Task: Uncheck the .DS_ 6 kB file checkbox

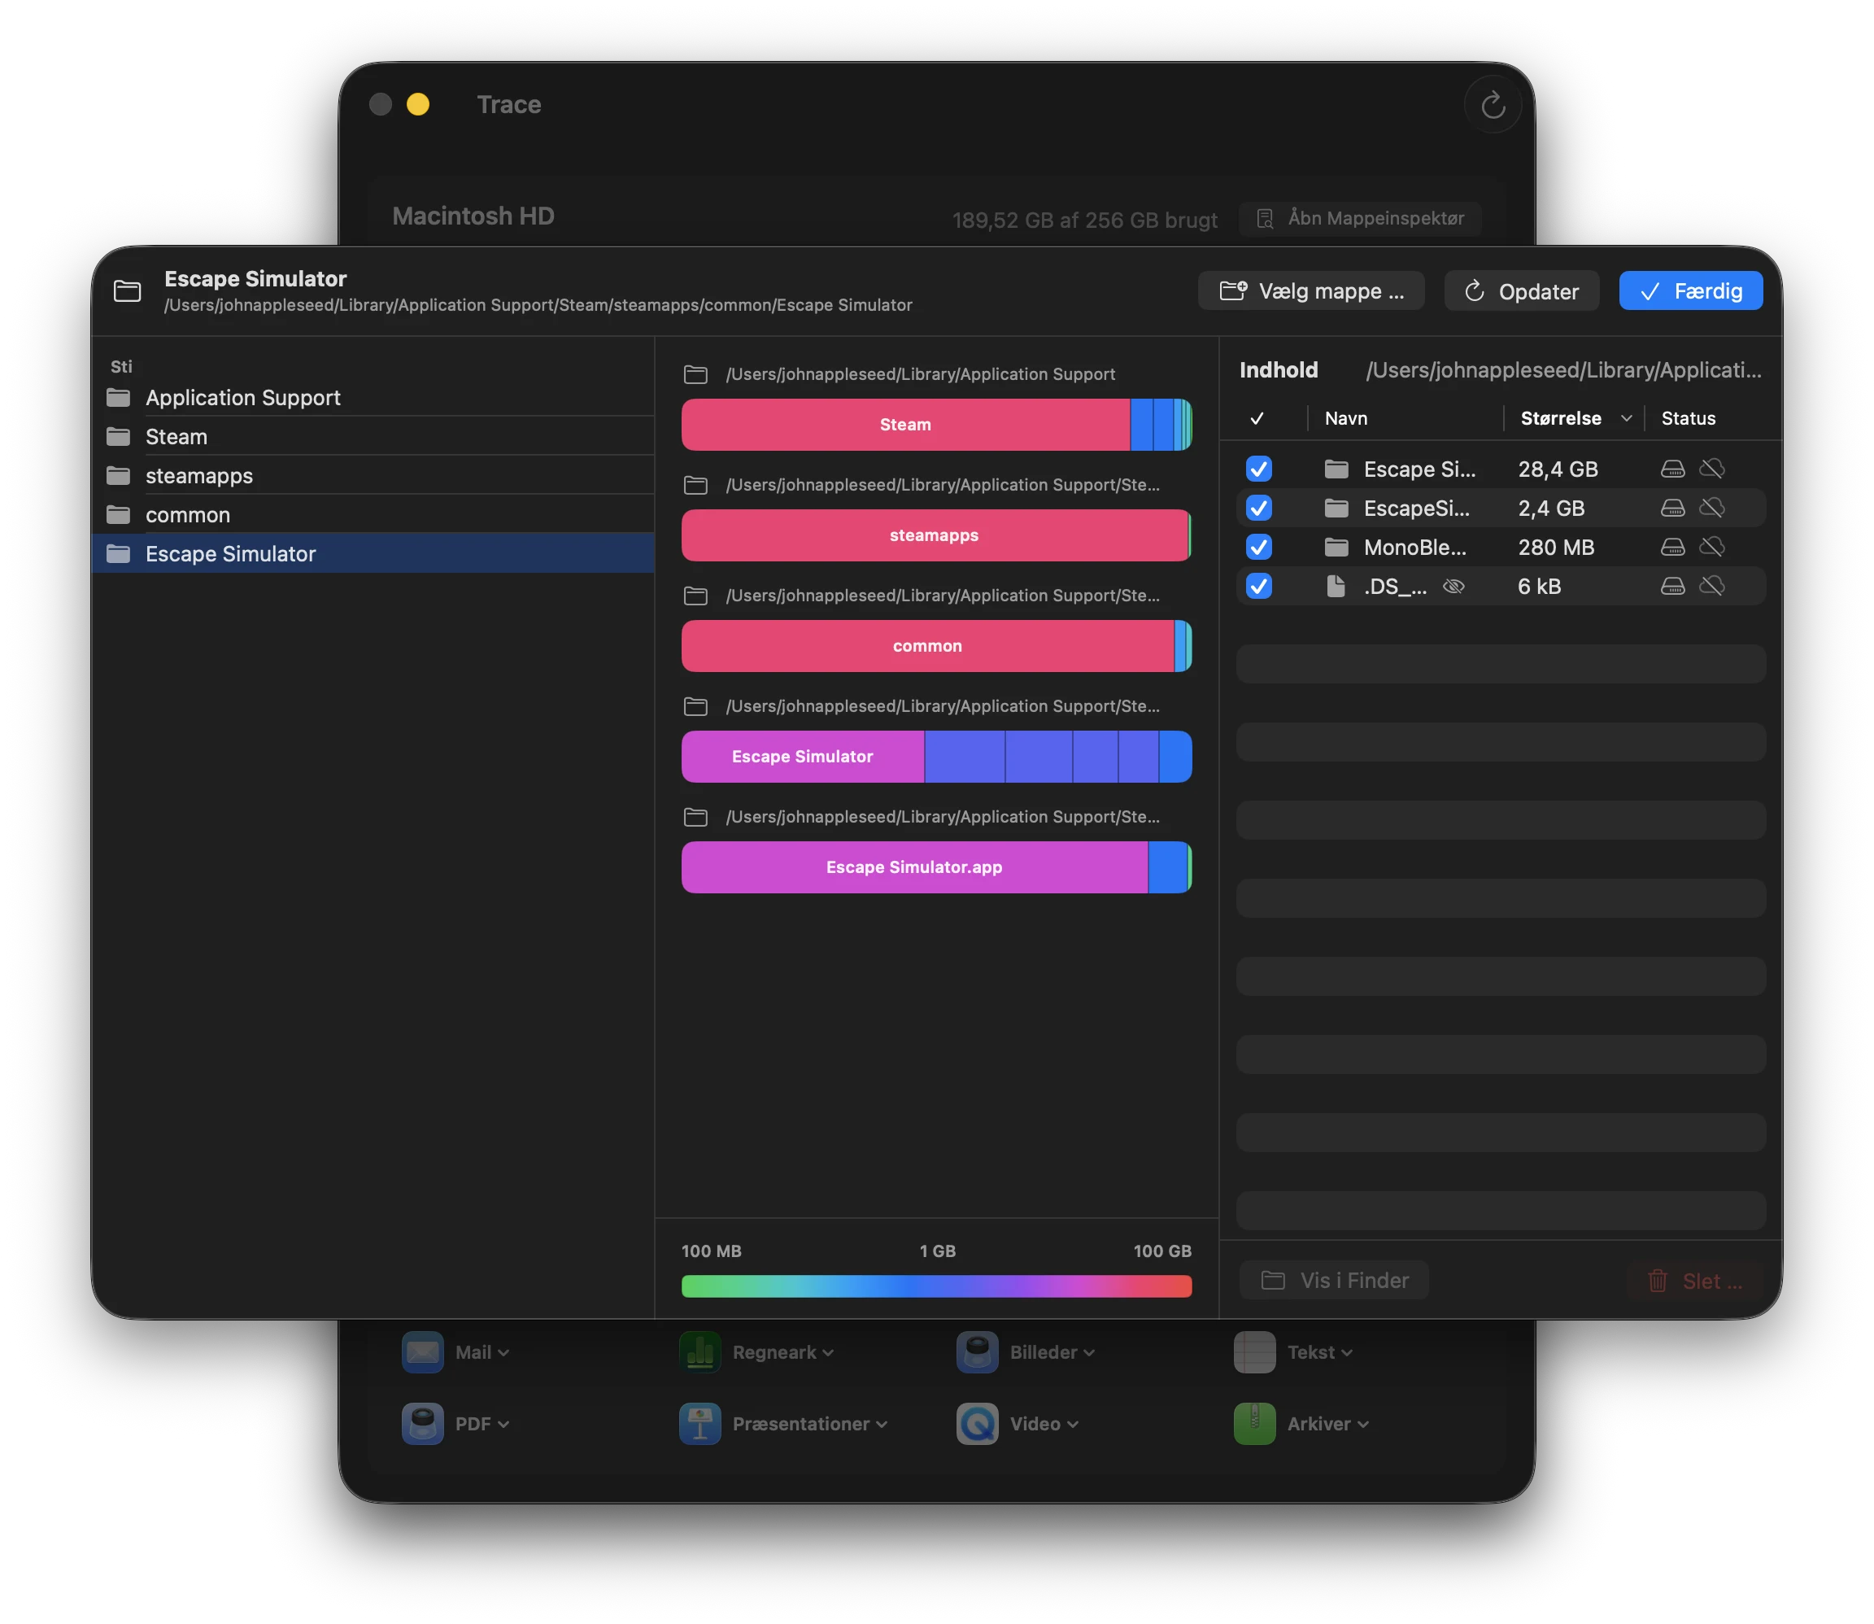Action: 1258,586
